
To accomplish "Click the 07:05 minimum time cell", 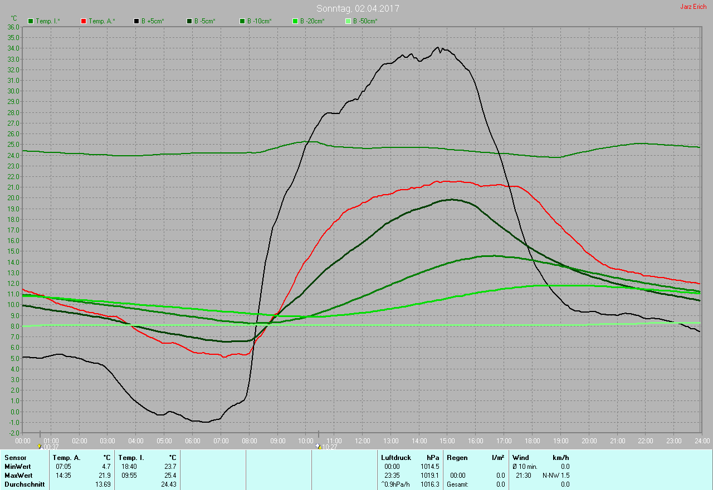I will 63,466.
